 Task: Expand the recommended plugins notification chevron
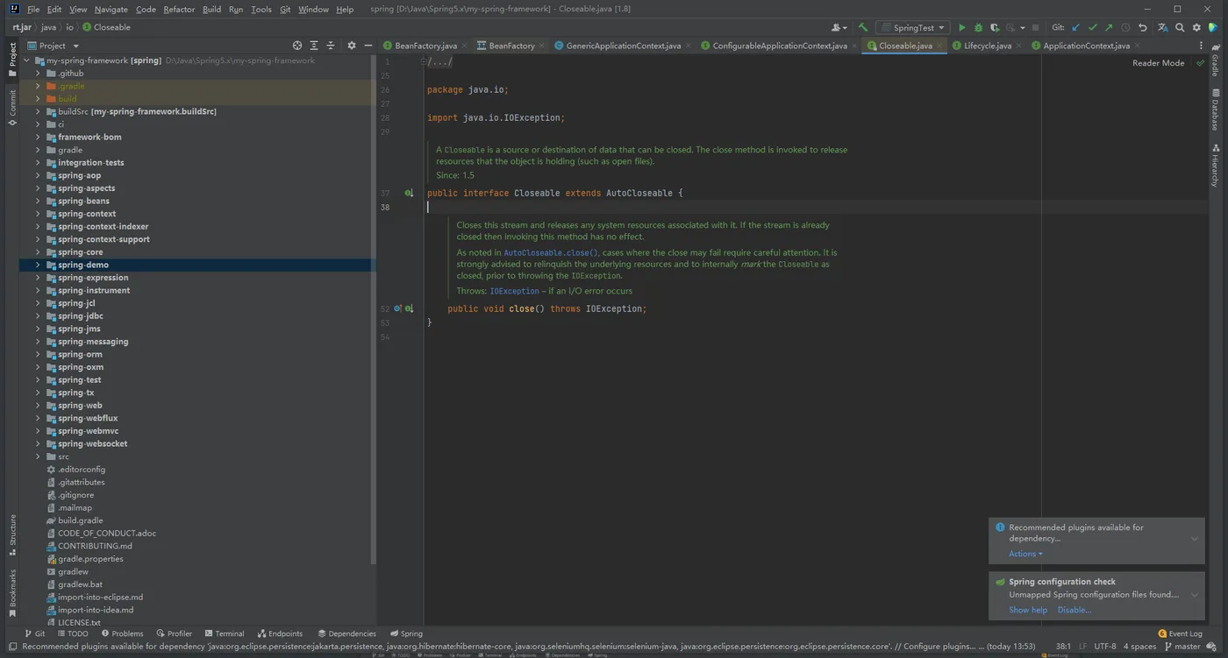(x=1194, y=539)
